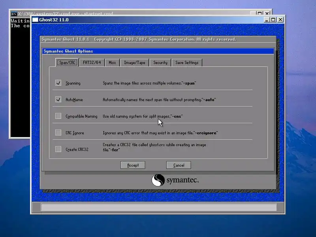
Task: Minimize the Ghost32 11.0 window
Action: [267, 19]
